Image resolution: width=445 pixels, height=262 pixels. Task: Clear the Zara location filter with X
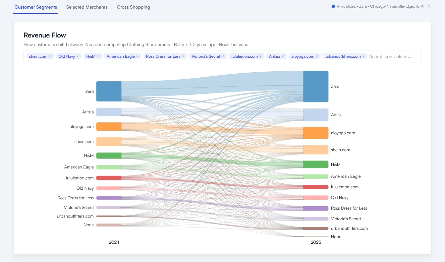click(429, 6)
